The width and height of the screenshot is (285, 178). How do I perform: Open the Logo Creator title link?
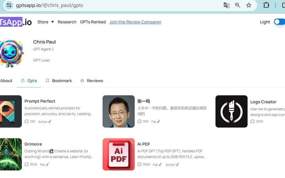pos(263,102)
